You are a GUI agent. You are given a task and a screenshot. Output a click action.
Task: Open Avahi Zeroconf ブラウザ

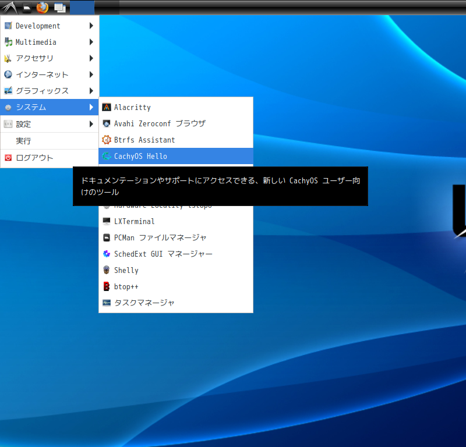[x=176, y=123]
